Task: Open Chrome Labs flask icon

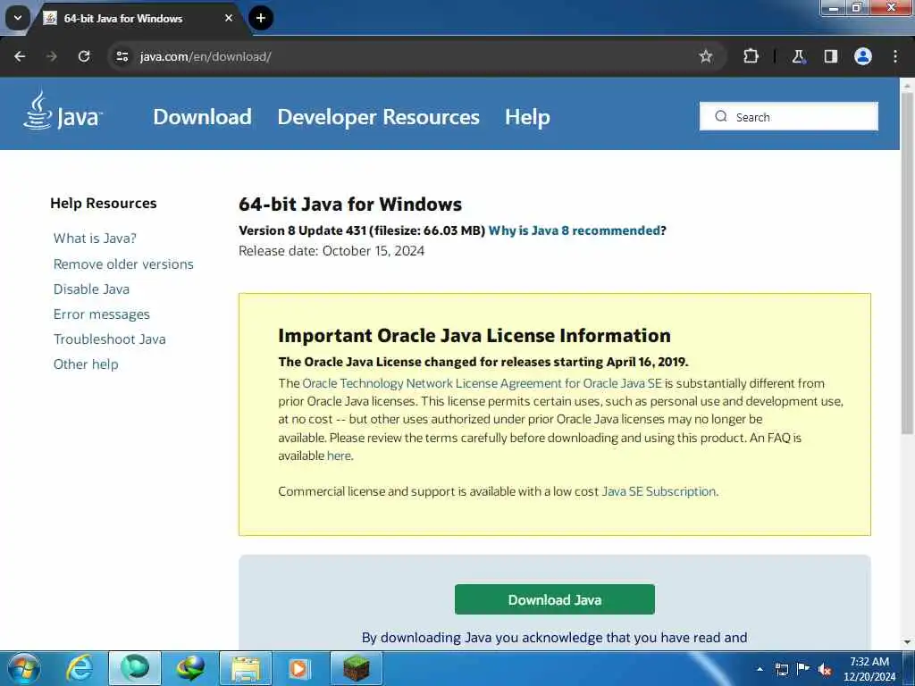Action: point(798,56)
